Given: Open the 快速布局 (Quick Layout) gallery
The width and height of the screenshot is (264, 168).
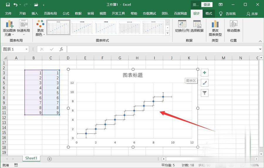Looking at the screenshot, I should [x=23, y=24].
